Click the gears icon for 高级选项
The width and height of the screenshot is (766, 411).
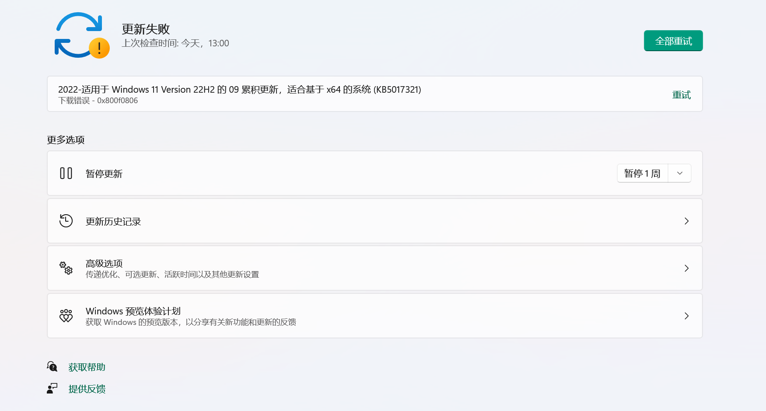[x=66, y=268]
